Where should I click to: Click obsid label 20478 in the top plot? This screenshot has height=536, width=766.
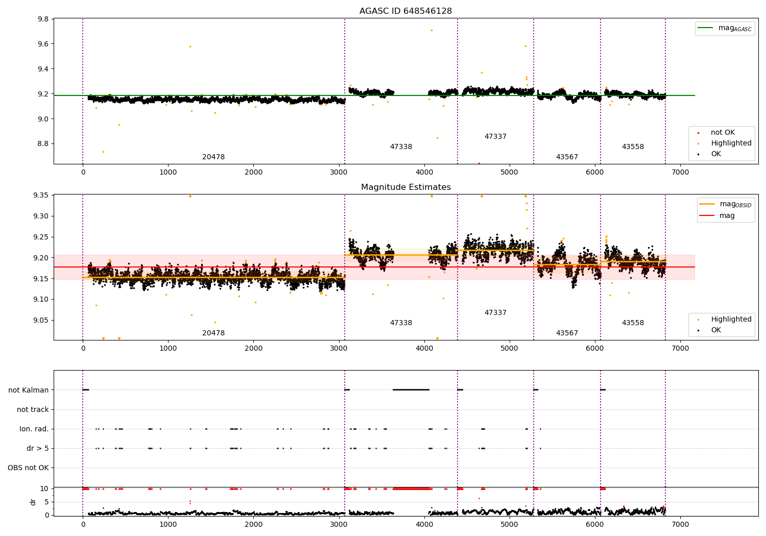(213, 157)
